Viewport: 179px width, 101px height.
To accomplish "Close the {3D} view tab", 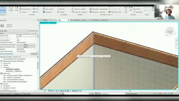I will pyautogui.click(x=69, y=20).
